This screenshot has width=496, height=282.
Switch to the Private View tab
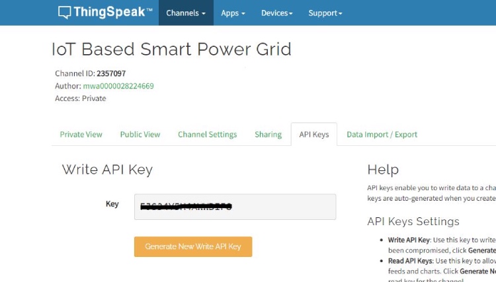(x=81, y=135)
